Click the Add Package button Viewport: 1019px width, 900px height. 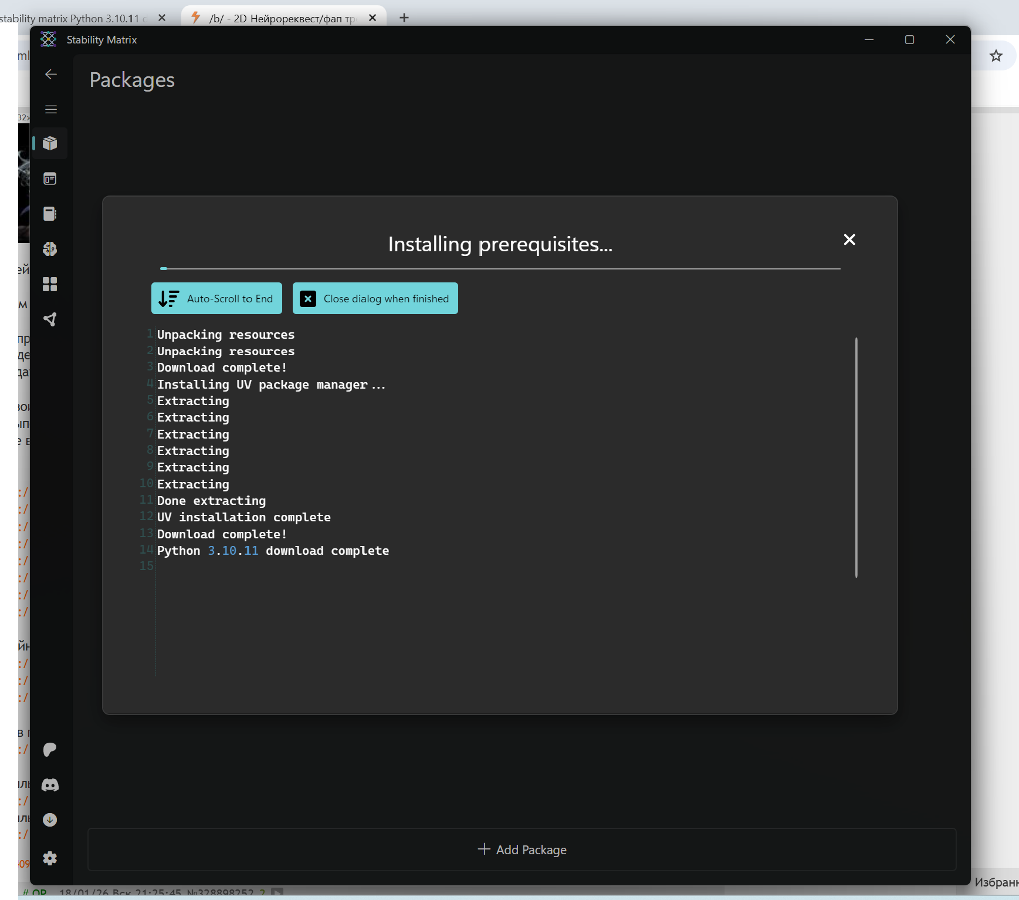point(522,850)
